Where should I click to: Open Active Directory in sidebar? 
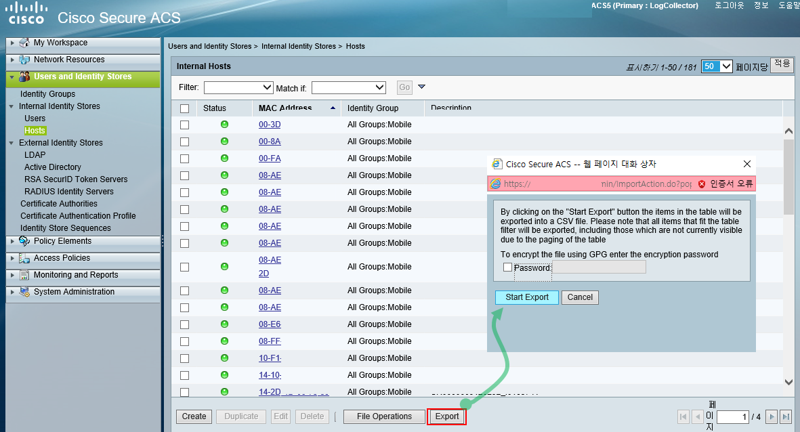click(53, 167)
